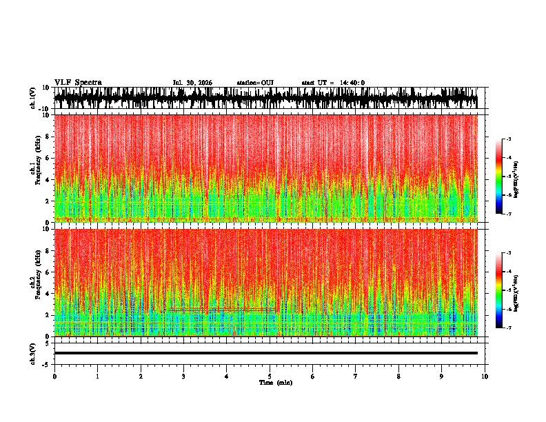The height and width of the screenshot is (422, 546).
Task: Click the ch.1 colorbar log(PSD) unit label
Action: pyautogui.click(x=516, y=179)
